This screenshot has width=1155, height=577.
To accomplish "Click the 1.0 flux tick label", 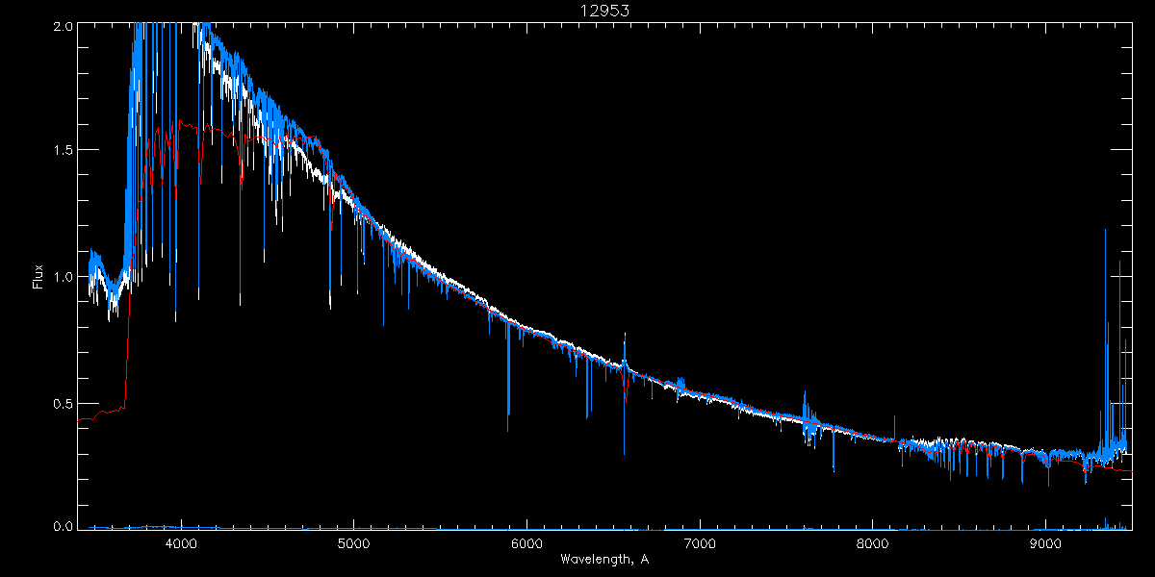I will pyautogui.click(x=62, y=277).
